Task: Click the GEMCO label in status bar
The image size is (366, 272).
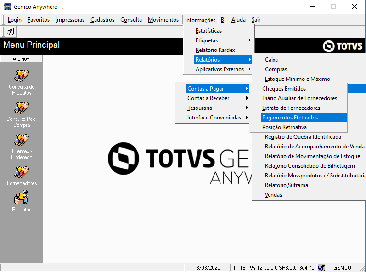Action: [342, 267]
